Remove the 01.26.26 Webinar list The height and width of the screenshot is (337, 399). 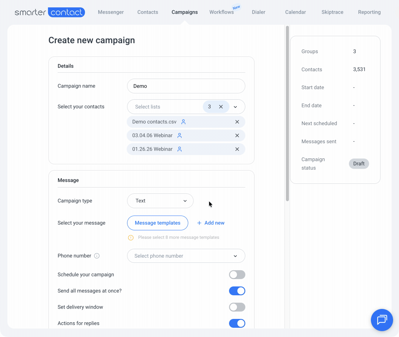coord(237,149)
